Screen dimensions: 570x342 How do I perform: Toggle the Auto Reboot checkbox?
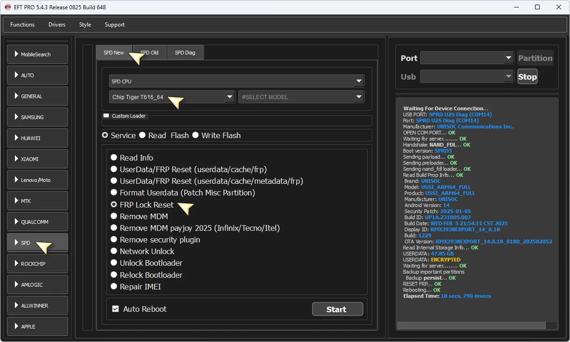tap(116, 309)
